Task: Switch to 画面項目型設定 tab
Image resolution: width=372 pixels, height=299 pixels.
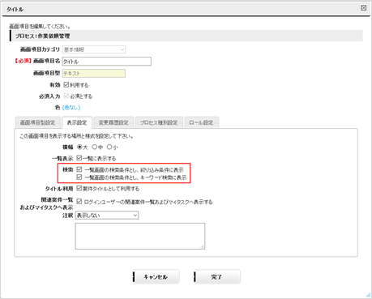Action: [x=37, y=122]
